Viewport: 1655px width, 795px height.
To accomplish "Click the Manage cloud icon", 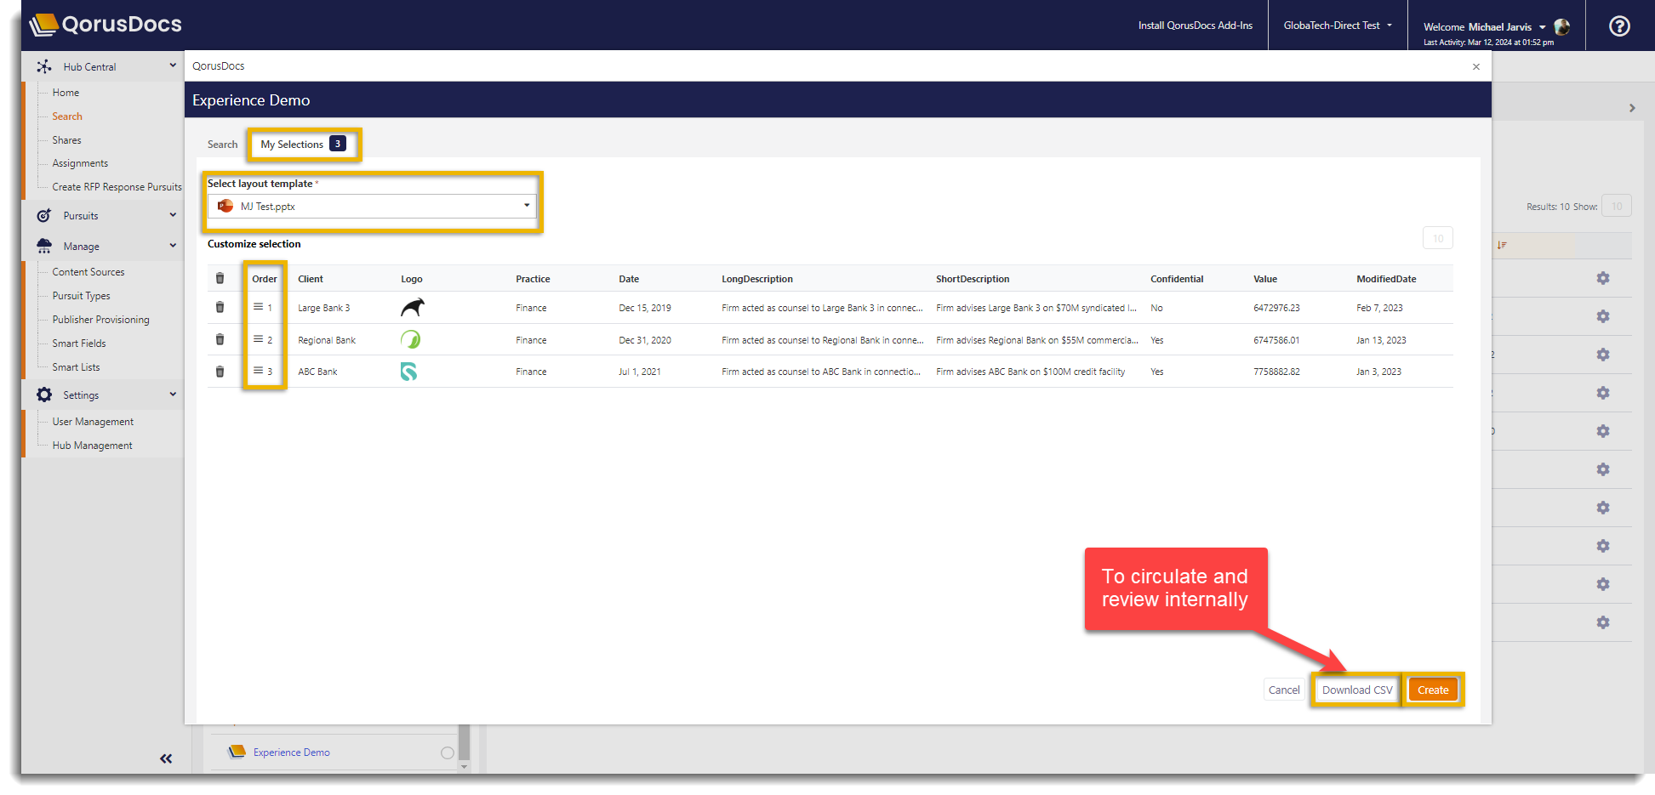I will (43, 246).
